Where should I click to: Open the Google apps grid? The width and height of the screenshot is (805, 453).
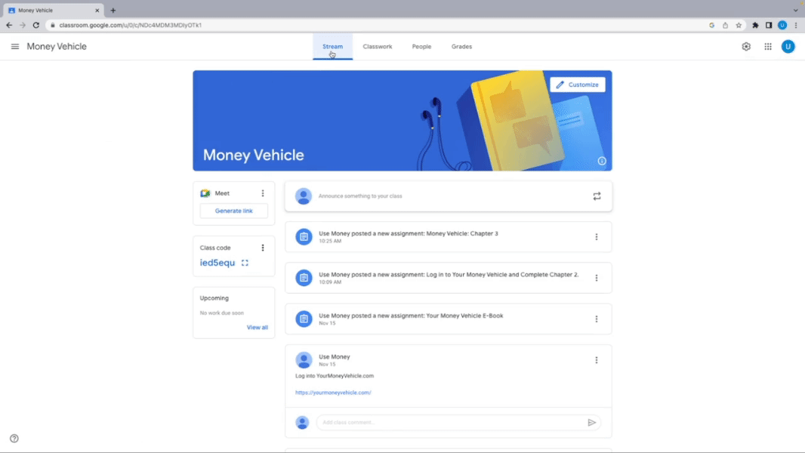pyautogui.click(x=767, y=47)
